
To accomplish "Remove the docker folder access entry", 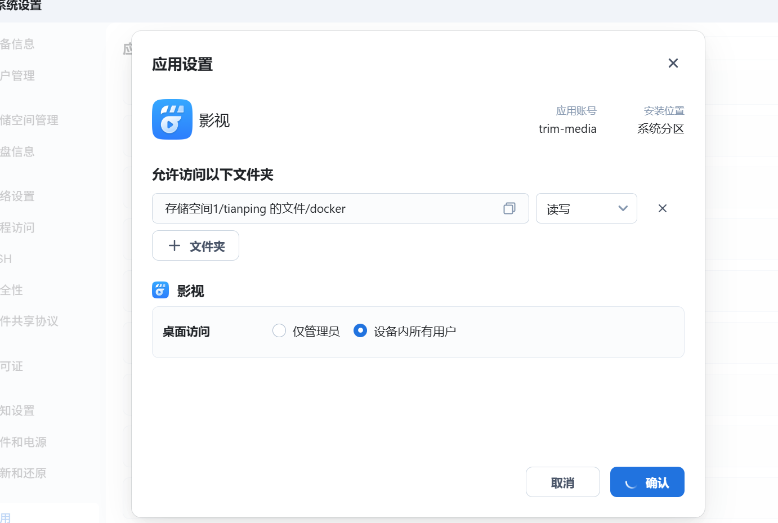I will coord(662,208).
